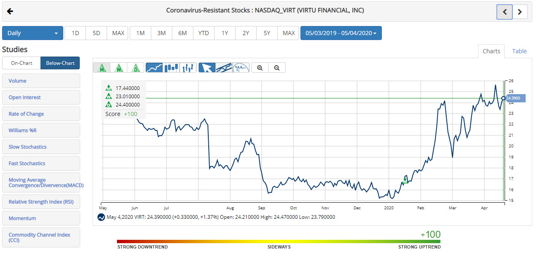Zoom in on the chart
The height and width of the screenshot is (258, 536).
260,68
